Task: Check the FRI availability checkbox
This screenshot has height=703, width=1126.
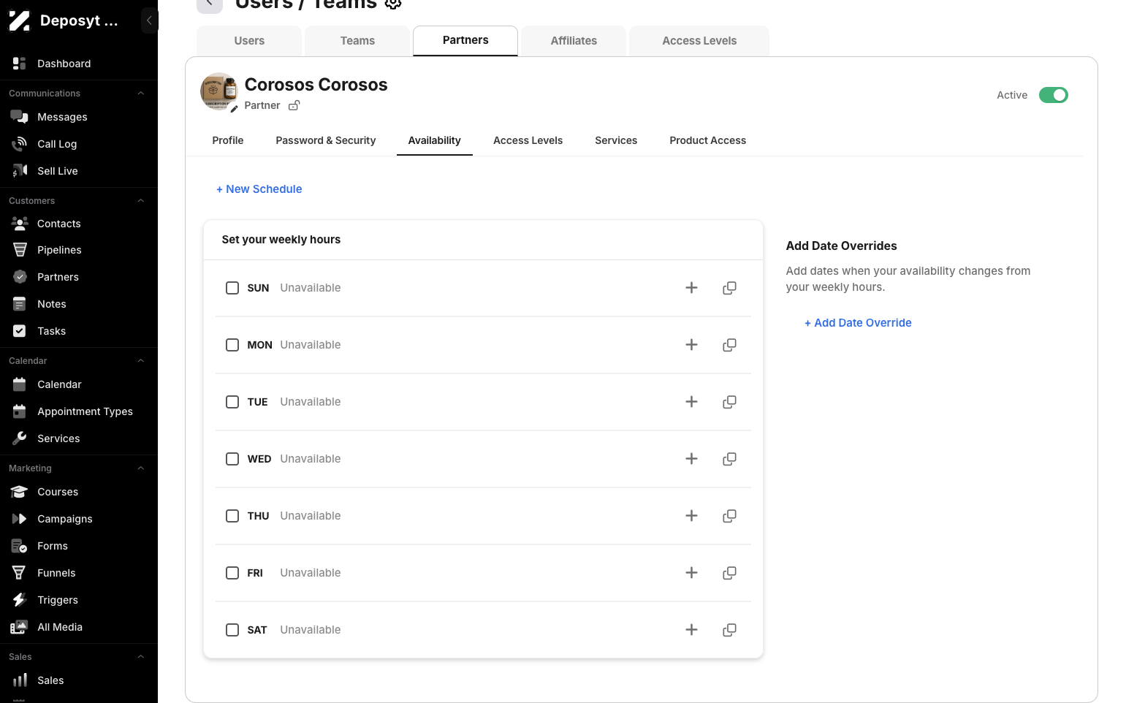Action: pyautogui.click(x=232, y=573)
